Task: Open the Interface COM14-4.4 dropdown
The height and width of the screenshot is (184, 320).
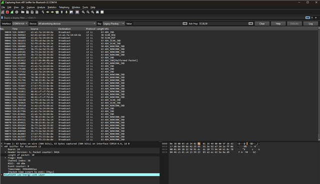Action: point(20,23)
